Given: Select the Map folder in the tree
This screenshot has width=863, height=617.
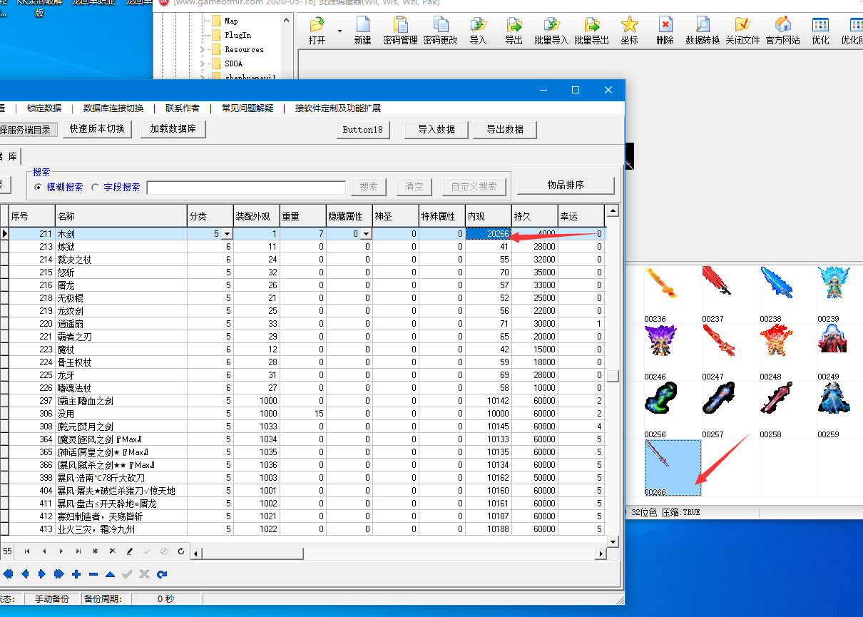Looking at the screenshot, I should (x=225, y=21).
